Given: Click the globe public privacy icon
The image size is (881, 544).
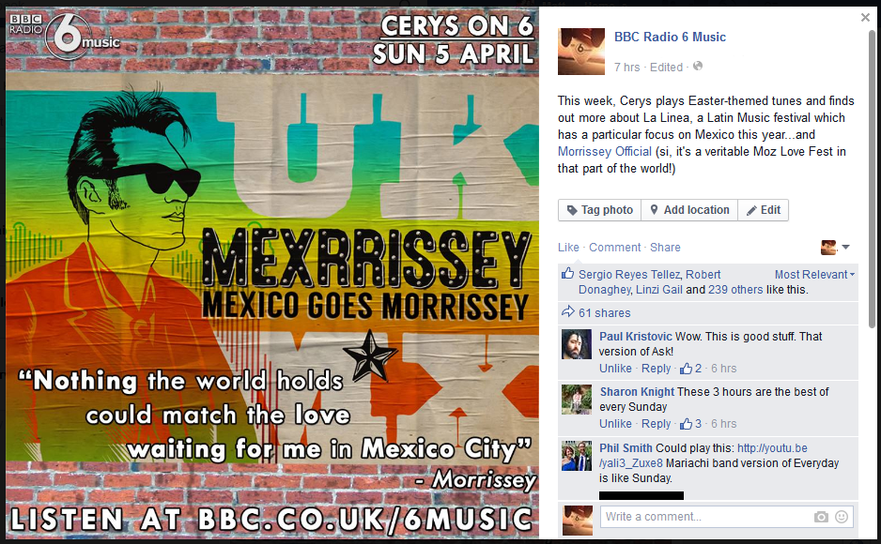Looking at the screenshot, I should (698, 67).
